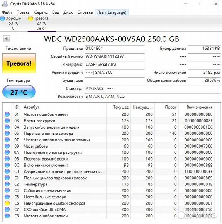Click the Прошивка field 01.01B01
The image size is (222, 224).
tap(115, 49)
